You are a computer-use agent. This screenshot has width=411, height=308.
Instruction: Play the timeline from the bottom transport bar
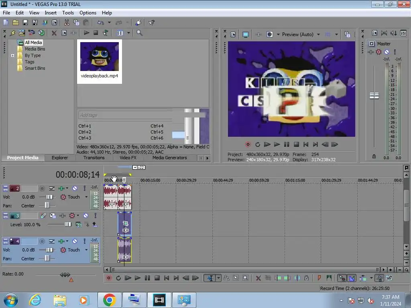(x=138, y=278)
